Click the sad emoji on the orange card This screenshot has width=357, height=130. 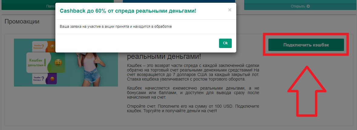click(52, 47)
